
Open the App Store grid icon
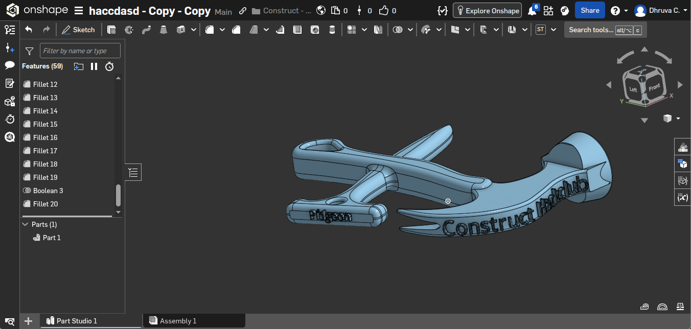coord(548,11)
